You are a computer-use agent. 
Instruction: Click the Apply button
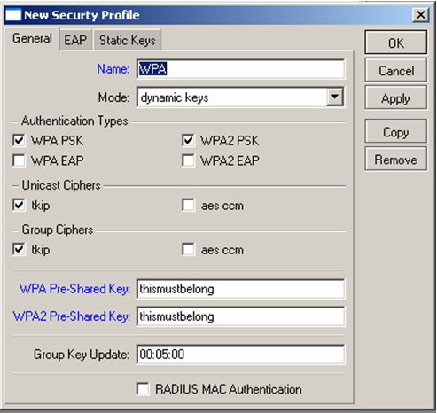point(396,98)
